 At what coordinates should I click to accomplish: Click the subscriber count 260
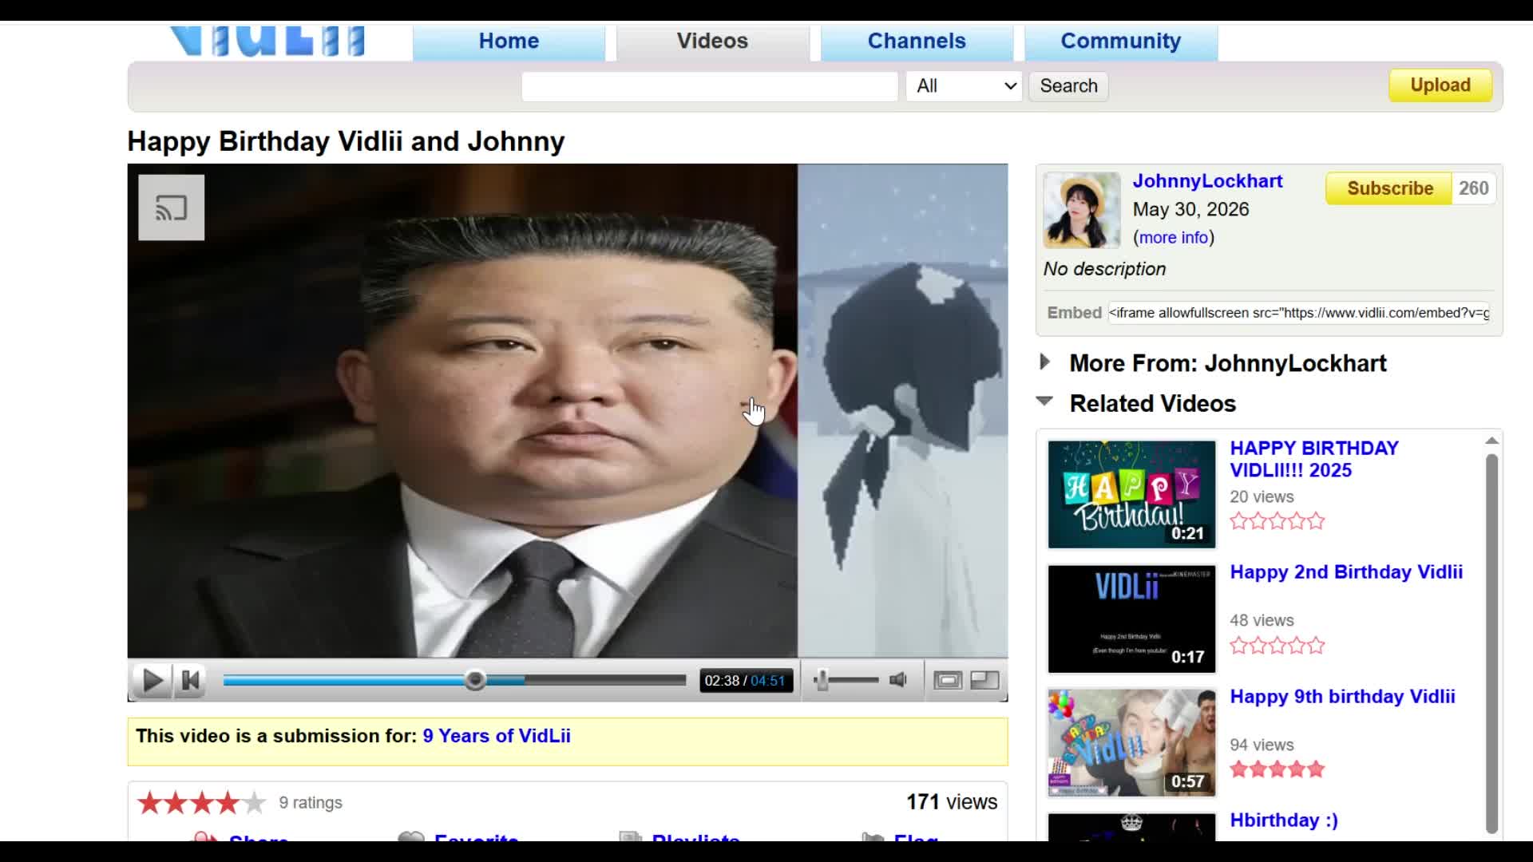tap(1473, 188)
